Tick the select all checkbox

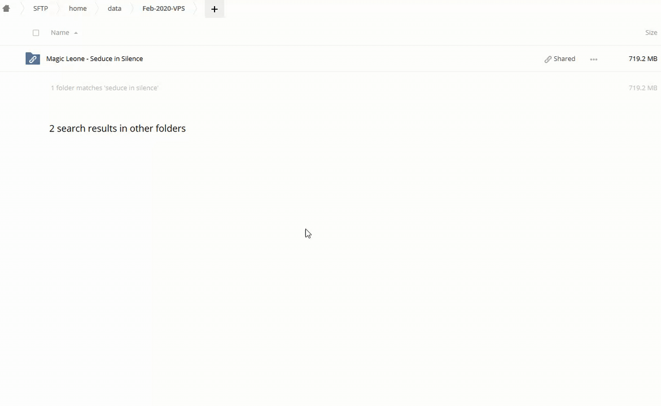(x=36, y=33)
